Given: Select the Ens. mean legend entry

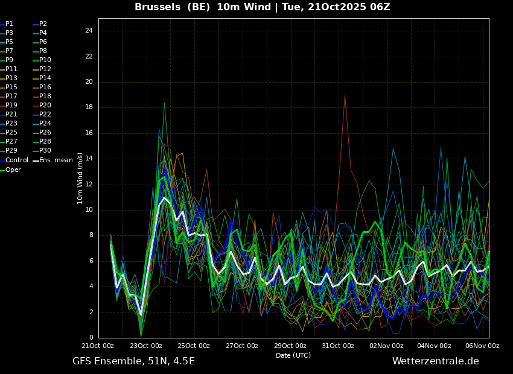Looking at the screenshot, I should [x=56, y=160].
